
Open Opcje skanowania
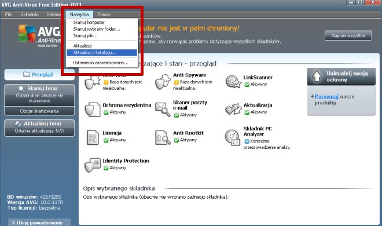coord(39,111)
